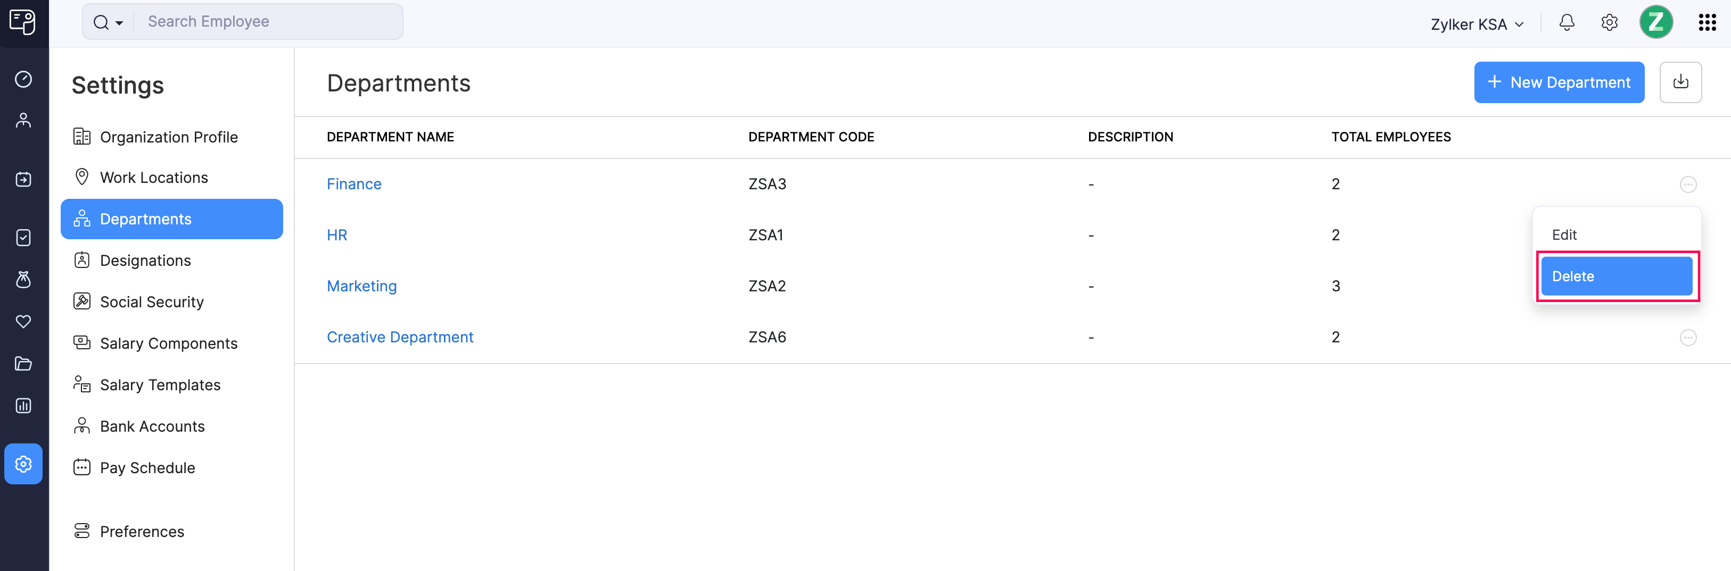Open notifications via the bell icon
This screenshot has width=1731, height=571.
coord(1567,22)
